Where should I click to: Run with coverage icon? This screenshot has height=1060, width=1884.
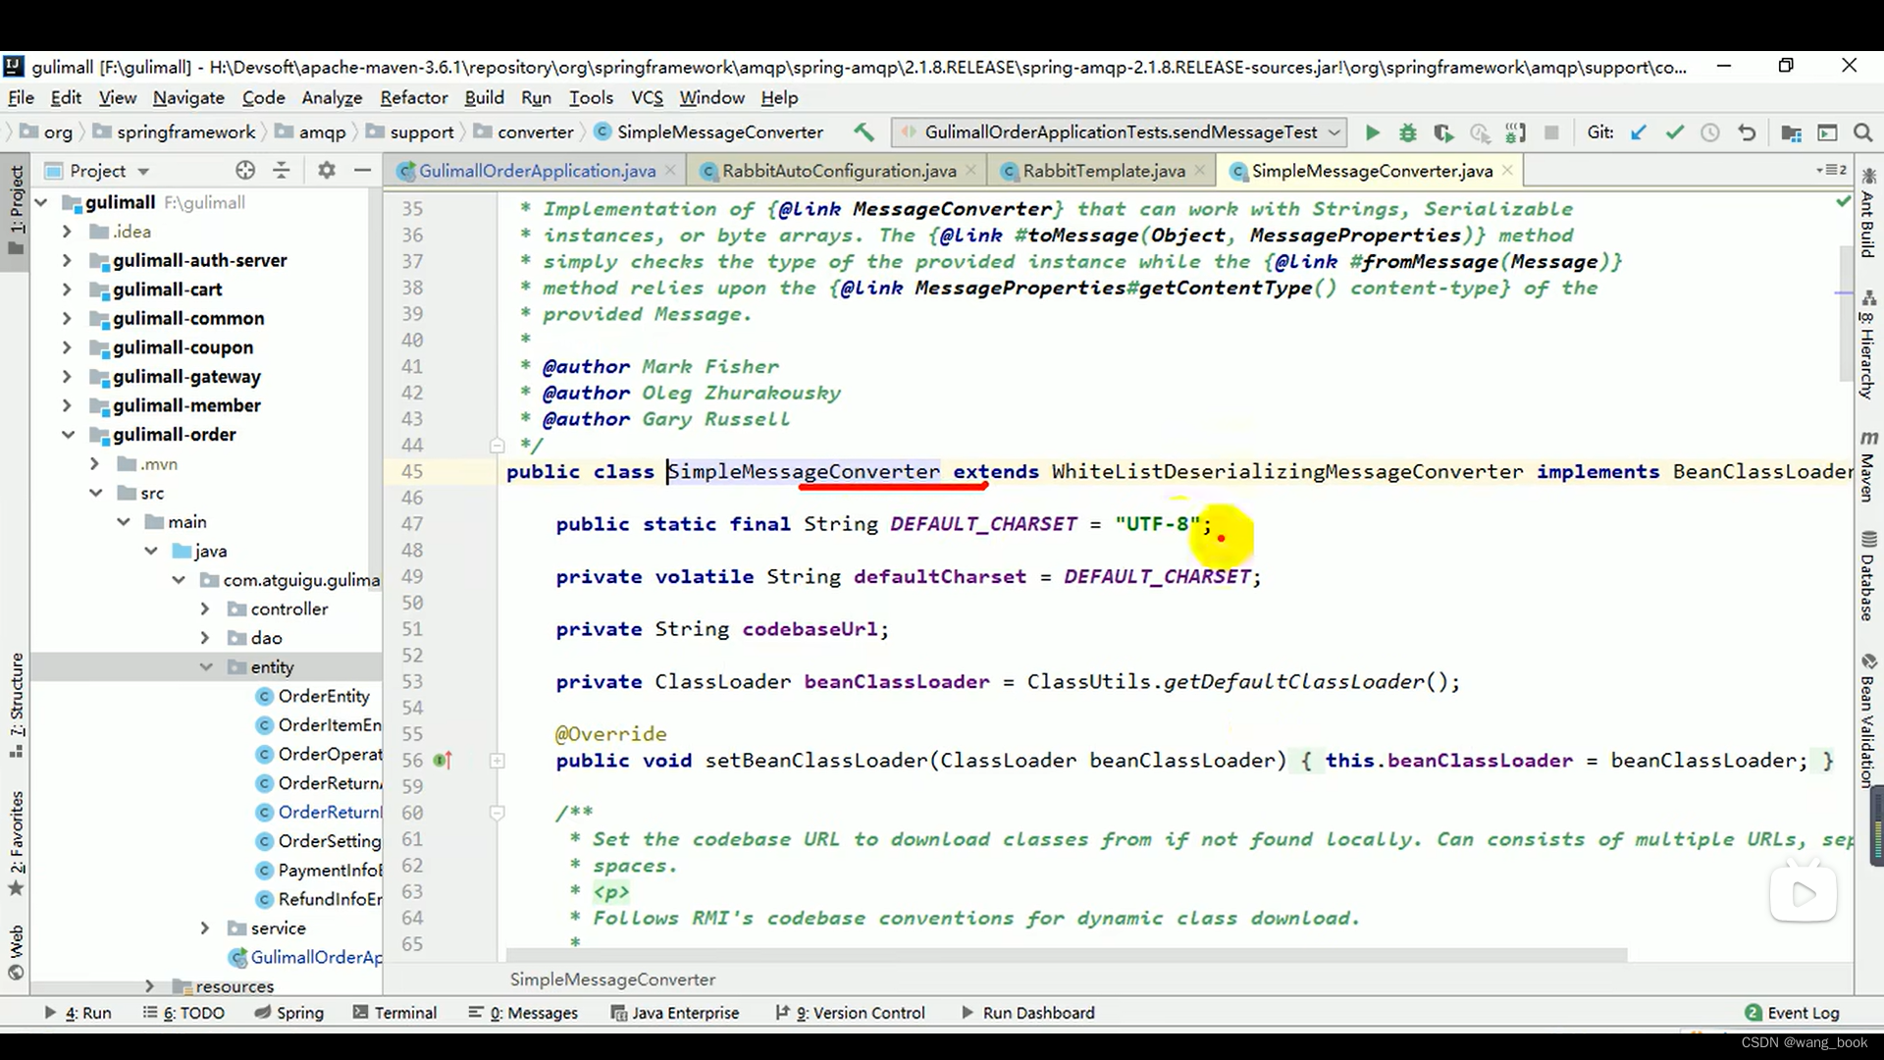click(x=1442, y=132)
